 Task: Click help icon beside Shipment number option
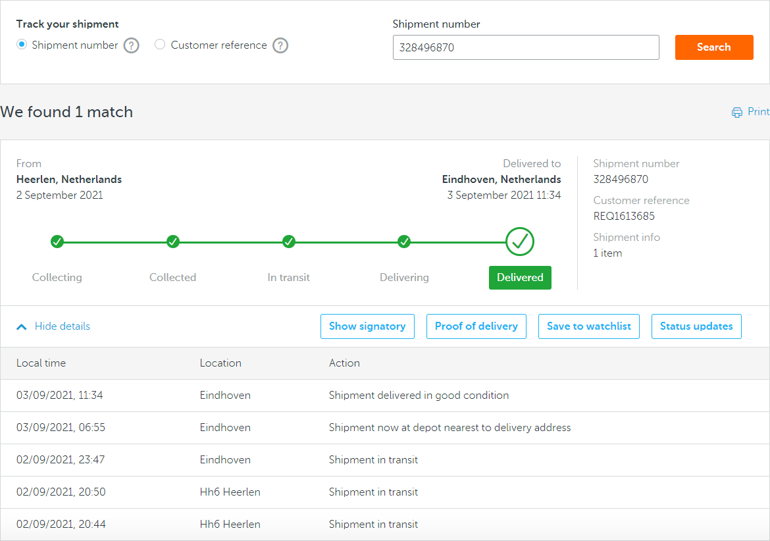coord(132,45)
